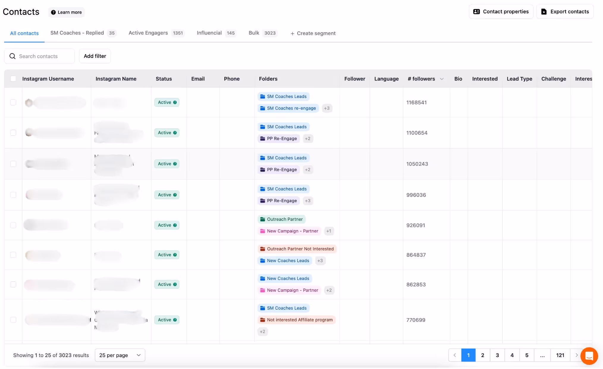Click the Outreach Partner green folder tag
Image resolution: width=603 pixels, height=369 pixels.
pyautogui.click(x=281, y=219)
